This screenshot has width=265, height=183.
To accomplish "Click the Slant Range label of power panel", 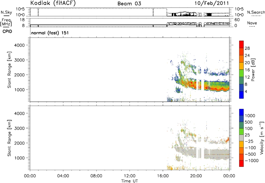I will click(x=9, y=70).
